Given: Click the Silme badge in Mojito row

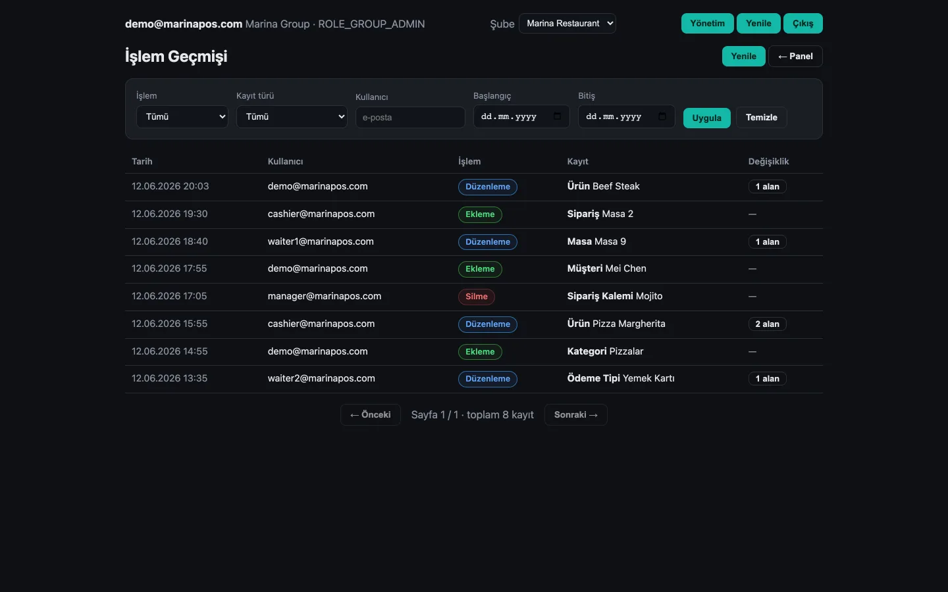Looking at the screenshot, I should (x=477, y=297).
